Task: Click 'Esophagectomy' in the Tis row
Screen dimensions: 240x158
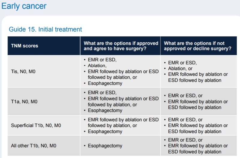Action: click(105, 84)
